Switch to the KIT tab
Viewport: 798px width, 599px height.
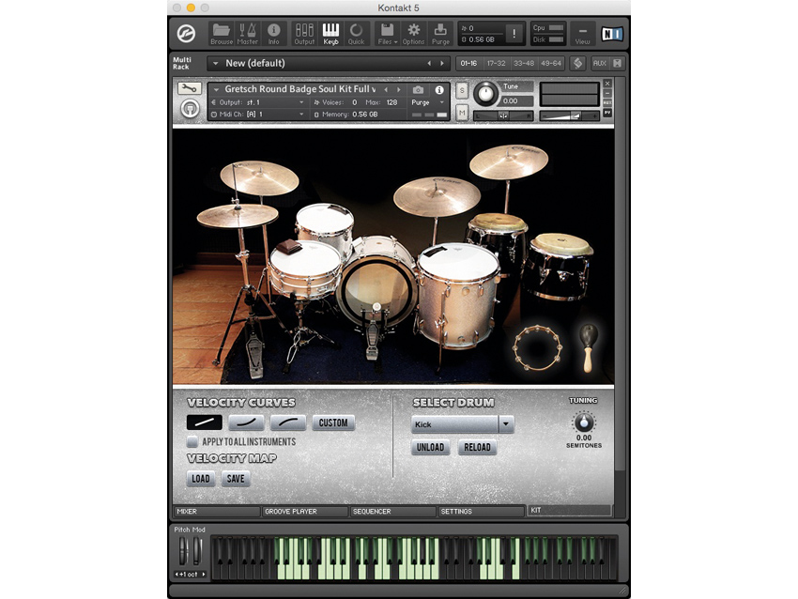570,510
